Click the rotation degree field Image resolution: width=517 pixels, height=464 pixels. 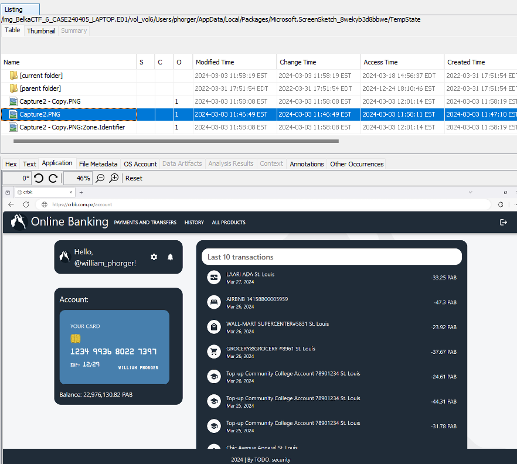[x=17, y=178]
